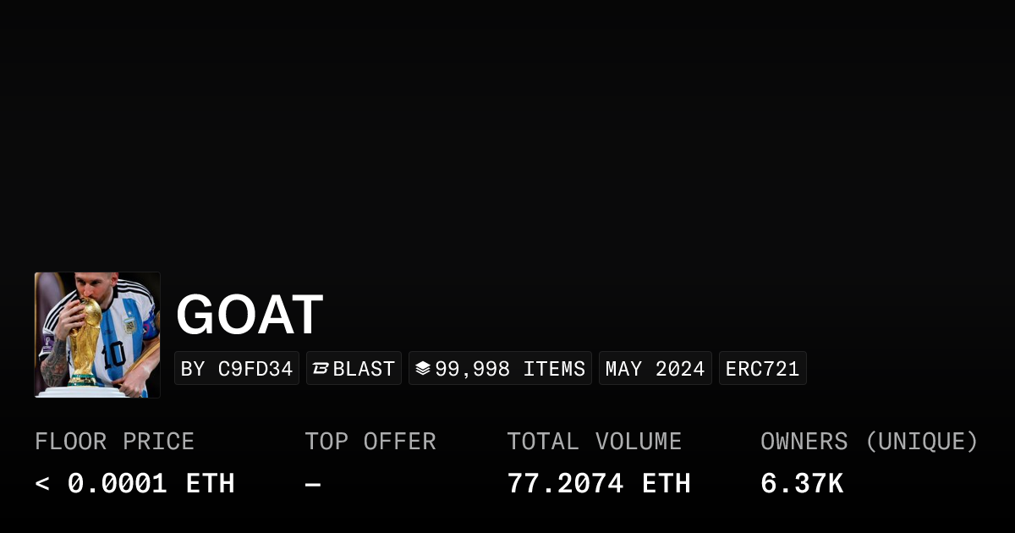
Task: Click the Blast chain logo icon
Action: coord(321,369)
